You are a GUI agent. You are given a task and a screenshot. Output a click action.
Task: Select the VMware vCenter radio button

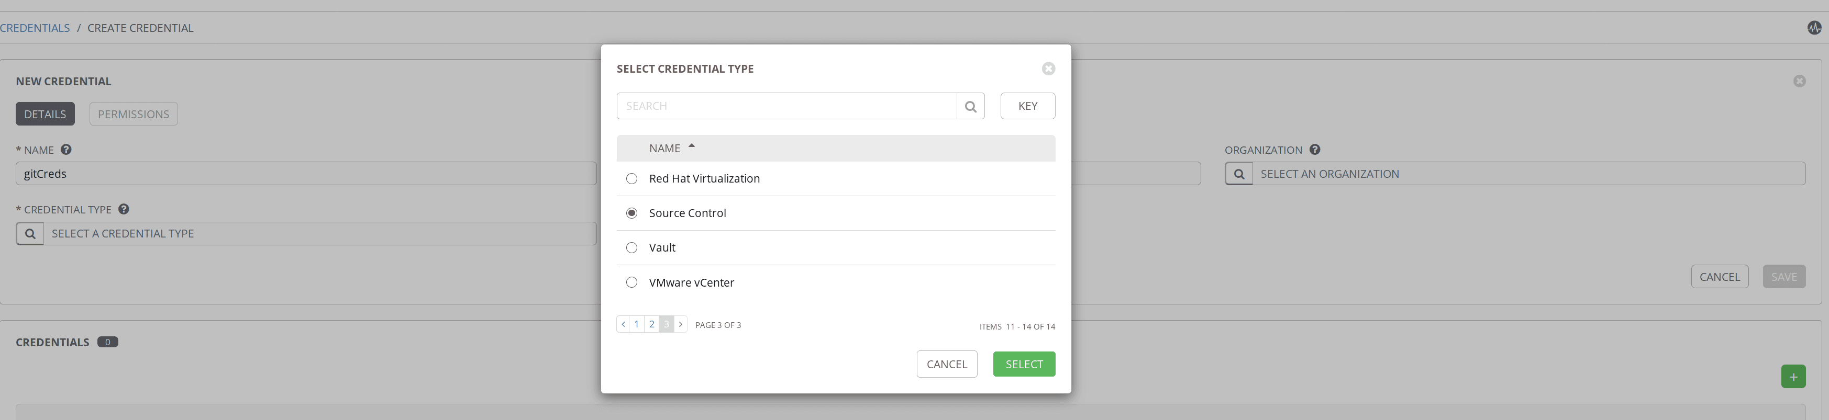click(x=631, y=282)
